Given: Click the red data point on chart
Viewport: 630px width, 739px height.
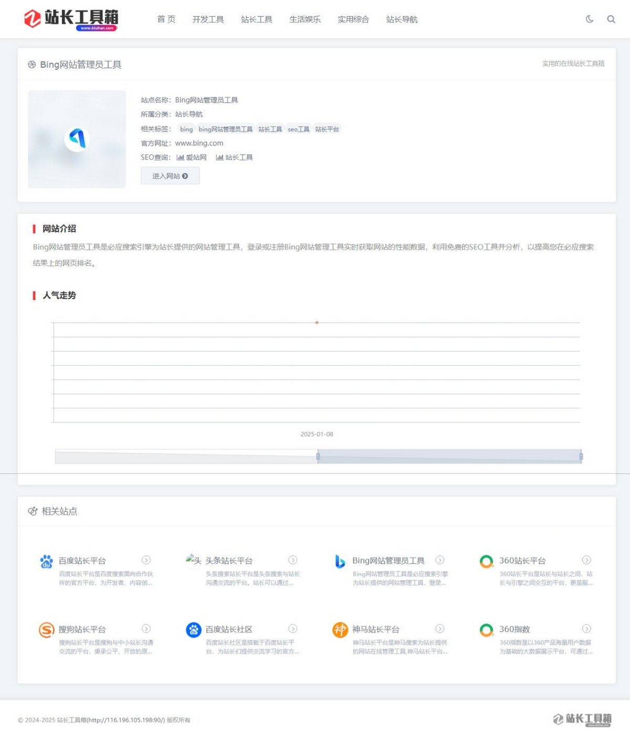Looking at the screenshot, I should tap(317, 322).
